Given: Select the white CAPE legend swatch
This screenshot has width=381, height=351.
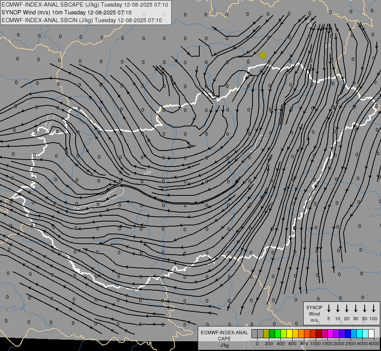Looking at the screenshot, I should tap(371, 333).
